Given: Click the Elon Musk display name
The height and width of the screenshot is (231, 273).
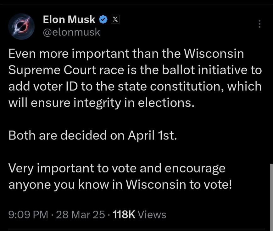Looking at the screenshot, I should point(69,20).
